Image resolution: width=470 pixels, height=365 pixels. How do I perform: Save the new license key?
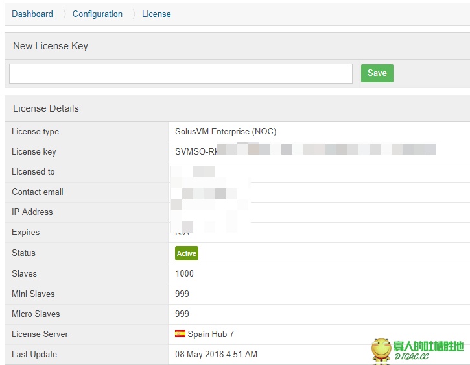tap(377, 73)
